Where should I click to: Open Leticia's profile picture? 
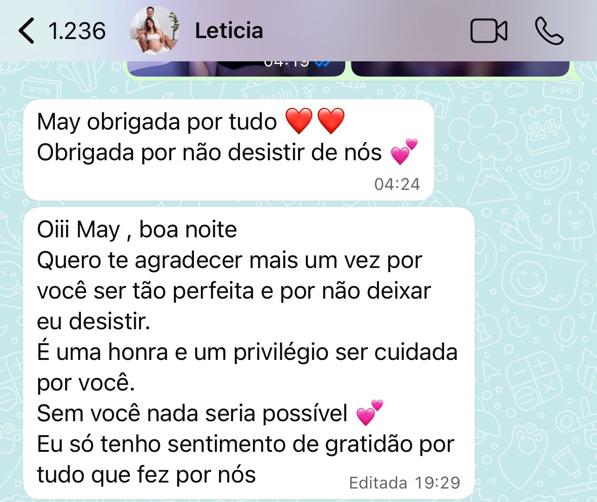tap(155, 31)
